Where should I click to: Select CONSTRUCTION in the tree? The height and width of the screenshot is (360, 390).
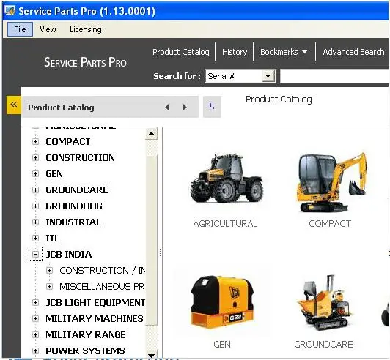click(80, 157)
